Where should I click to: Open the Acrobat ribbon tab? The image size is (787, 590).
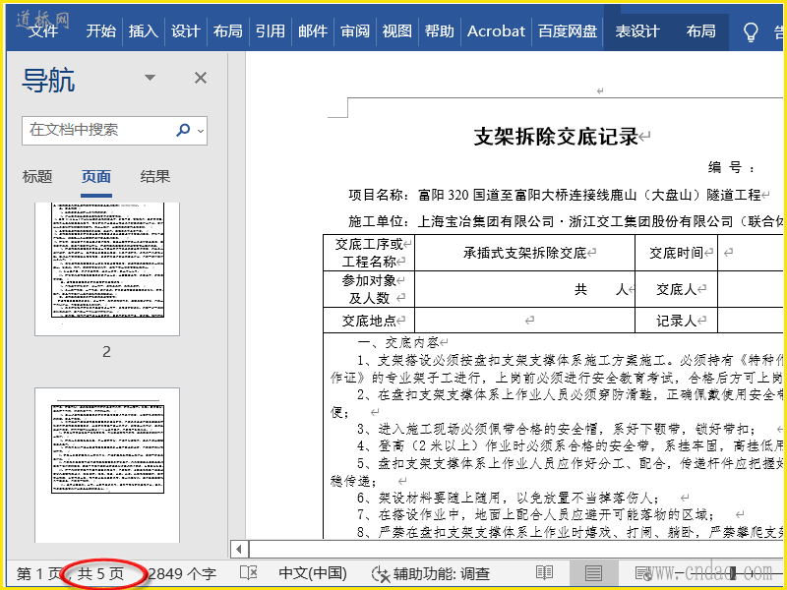[497, 31]
